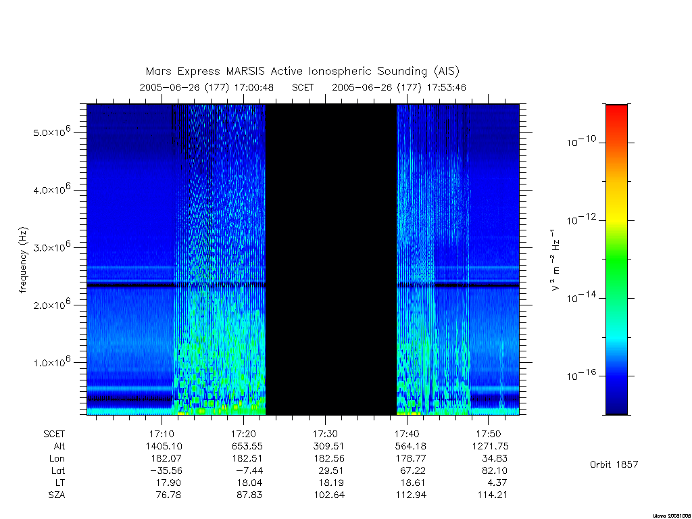Click the plot title mentioning MARSIS Active Ionospheric Sounding
This screenshot has height=519, width=692.
pyautogui.click(x=302, y=72)
